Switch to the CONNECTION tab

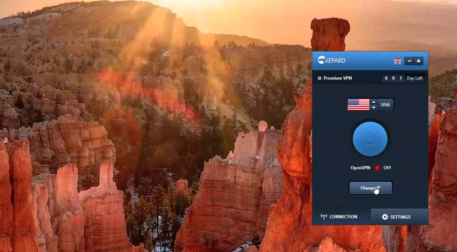(341, 217)
